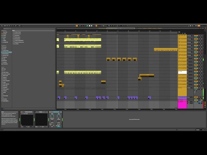Toggle the MIDI map mode switch
The width and height of the screenshot is (207, 155).
click(196, 26)
